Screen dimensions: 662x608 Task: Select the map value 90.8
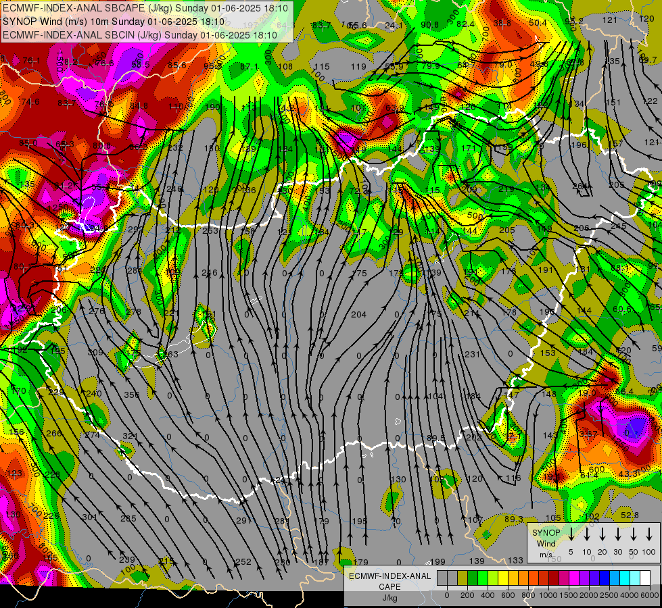tap(429, 25)
